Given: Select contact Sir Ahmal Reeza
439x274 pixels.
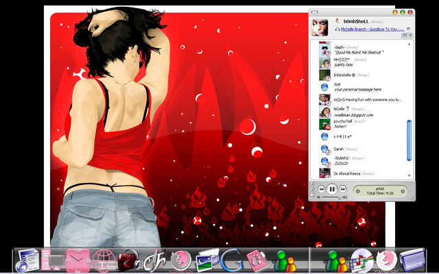Looking at the screenshot, I should [x=361, y=173].
